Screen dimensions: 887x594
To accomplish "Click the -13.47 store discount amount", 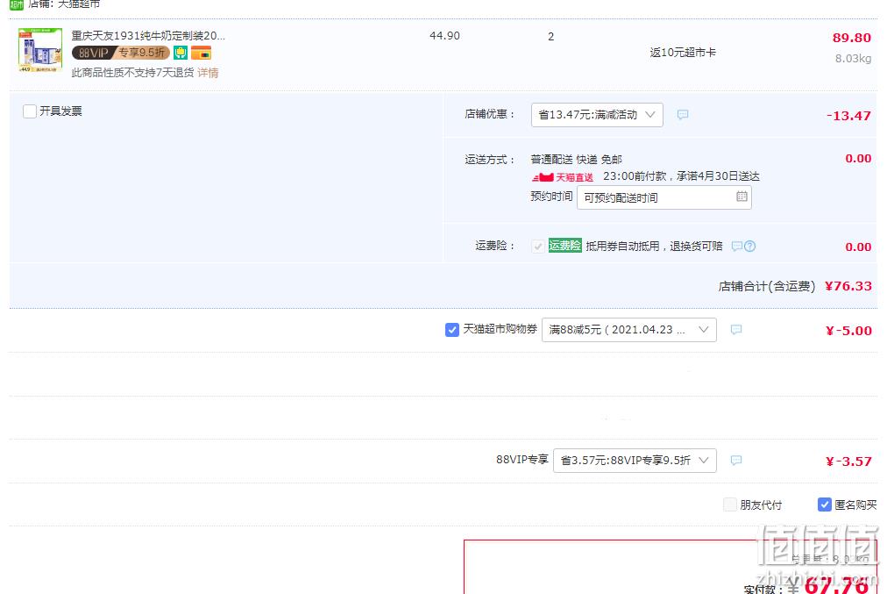I will point(848,116).
